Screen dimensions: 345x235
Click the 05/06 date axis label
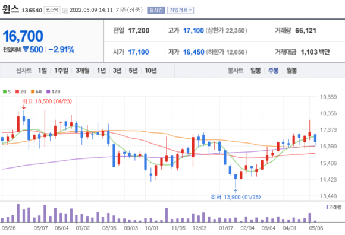coord(316,228)
